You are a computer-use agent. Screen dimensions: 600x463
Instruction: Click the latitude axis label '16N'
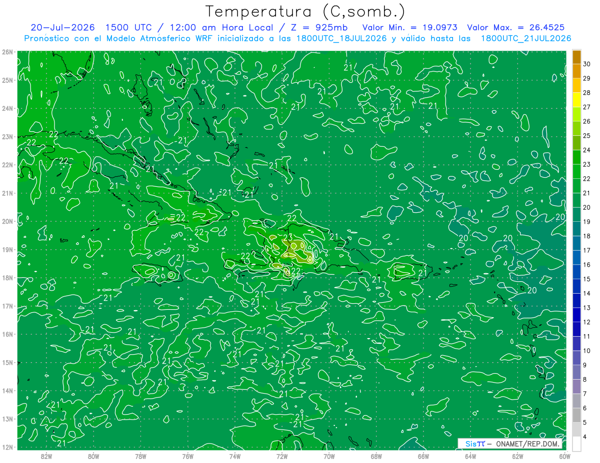click(7, 334)
